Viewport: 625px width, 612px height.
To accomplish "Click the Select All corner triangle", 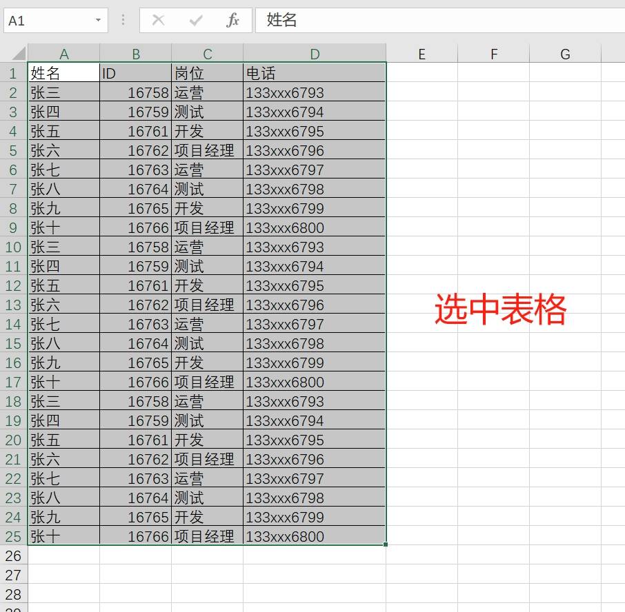I will pyautogui.click(x=18, y=53).
